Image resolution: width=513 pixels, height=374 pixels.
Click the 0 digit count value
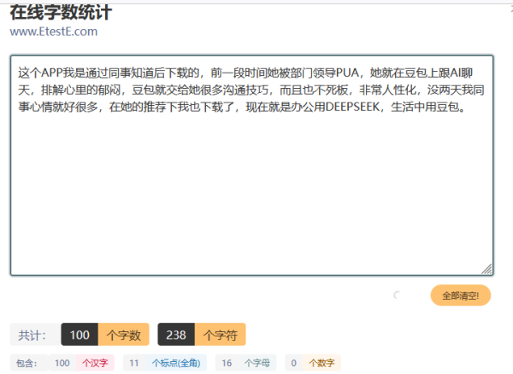[x=293, y=363]
